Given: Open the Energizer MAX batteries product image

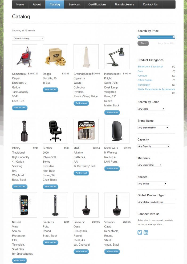Looking at the screenshot, I should click(86, 131).
